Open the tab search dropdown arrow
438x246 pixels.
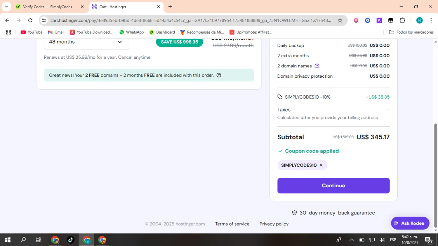[x=6, y=7]
